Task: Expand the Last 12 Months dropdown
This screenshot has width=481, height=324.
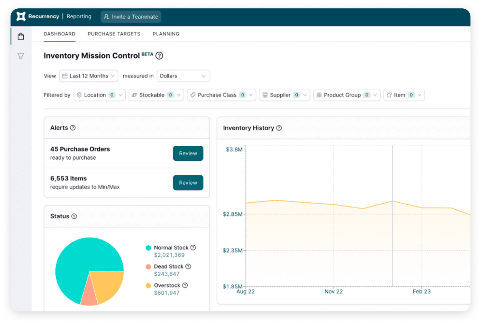Action: 89,76
